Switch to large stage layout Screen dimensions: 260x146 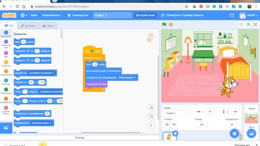point(247,24)
